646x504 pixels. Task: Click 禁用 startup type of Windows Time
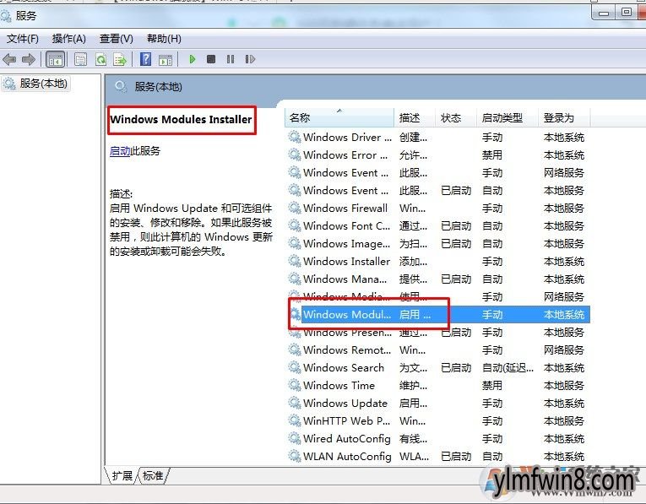coord(492,386)
